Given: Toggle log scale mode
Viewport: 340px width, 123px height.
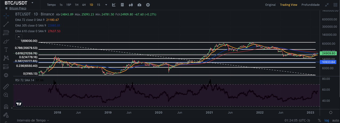Looking at the screenshot, I should (x=326, y=120).
